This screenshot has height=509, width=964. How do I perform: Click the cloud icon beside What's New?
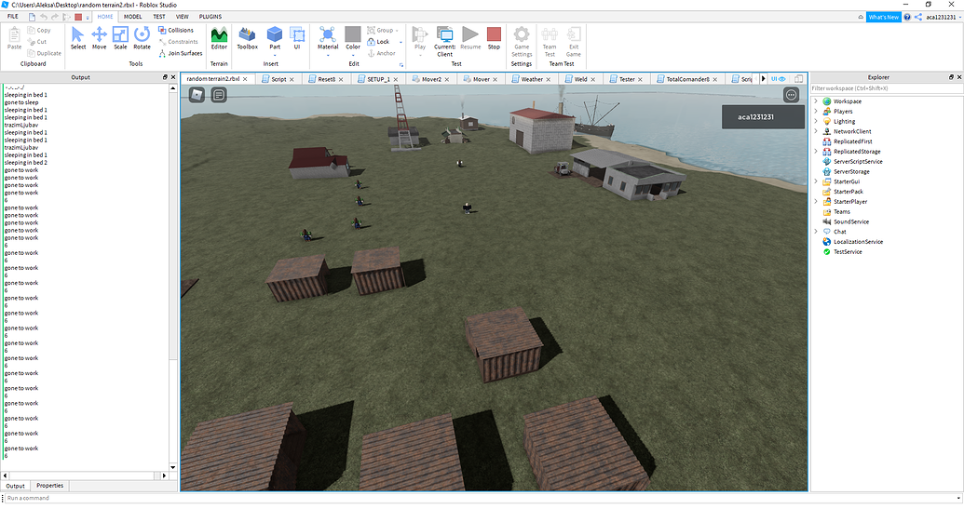(861, 17)
